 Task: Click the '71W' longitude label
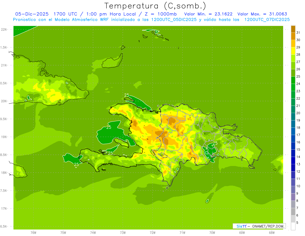182,232
